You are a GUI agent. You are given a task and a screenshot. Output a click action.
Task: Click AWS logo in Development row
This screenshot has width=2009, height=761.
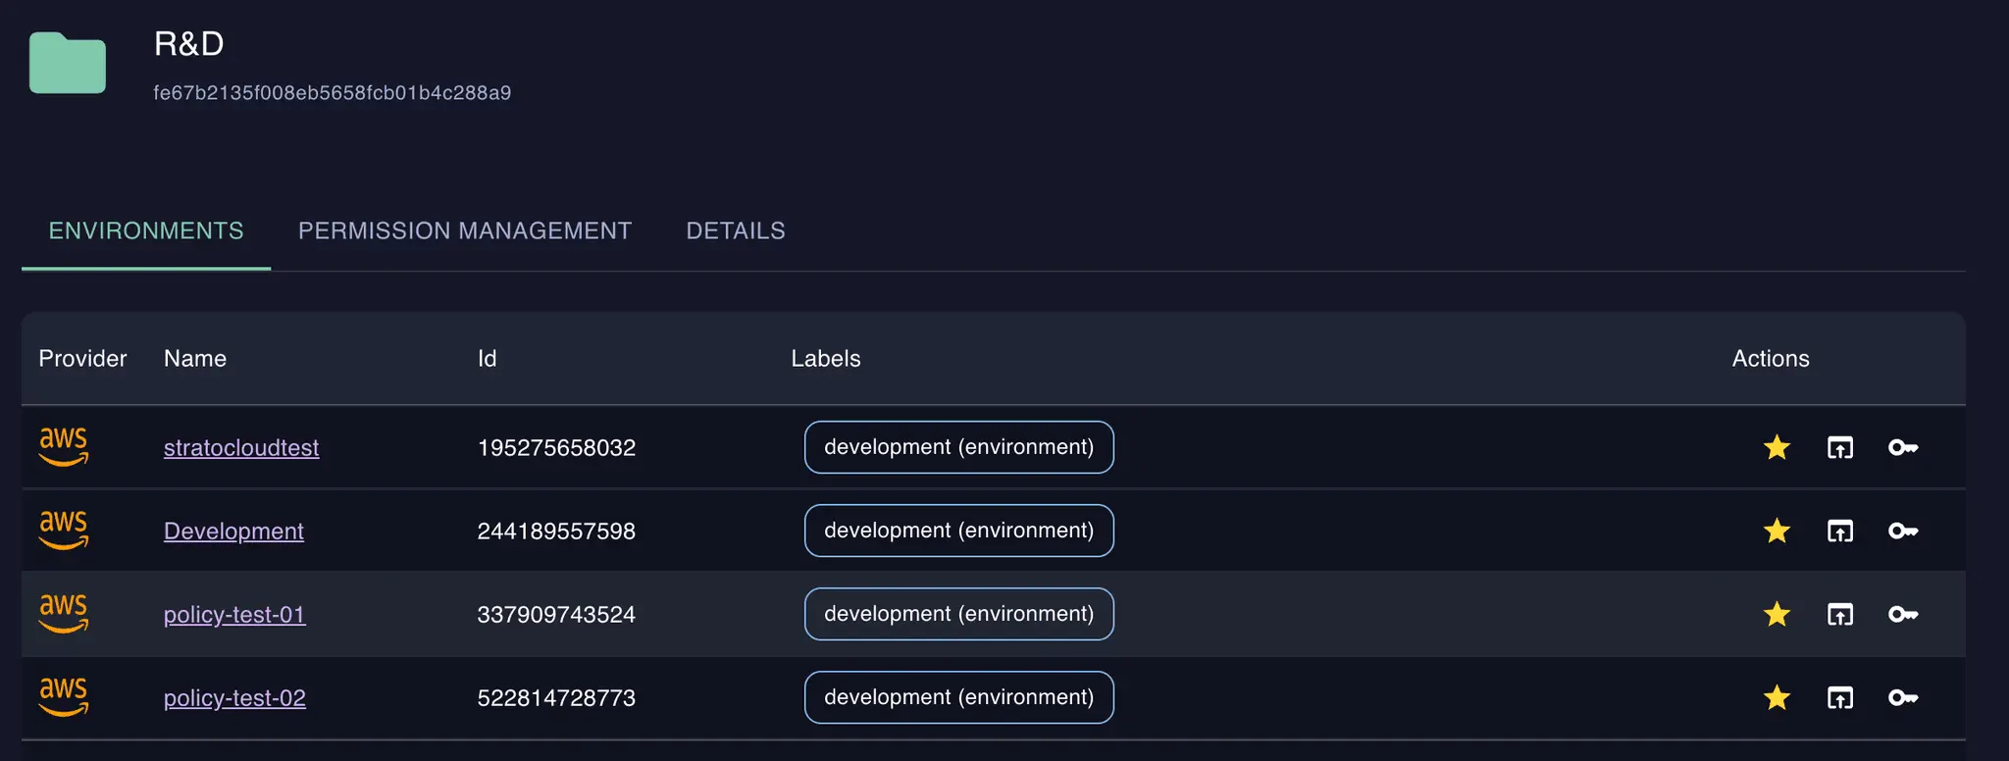(64, 530)
